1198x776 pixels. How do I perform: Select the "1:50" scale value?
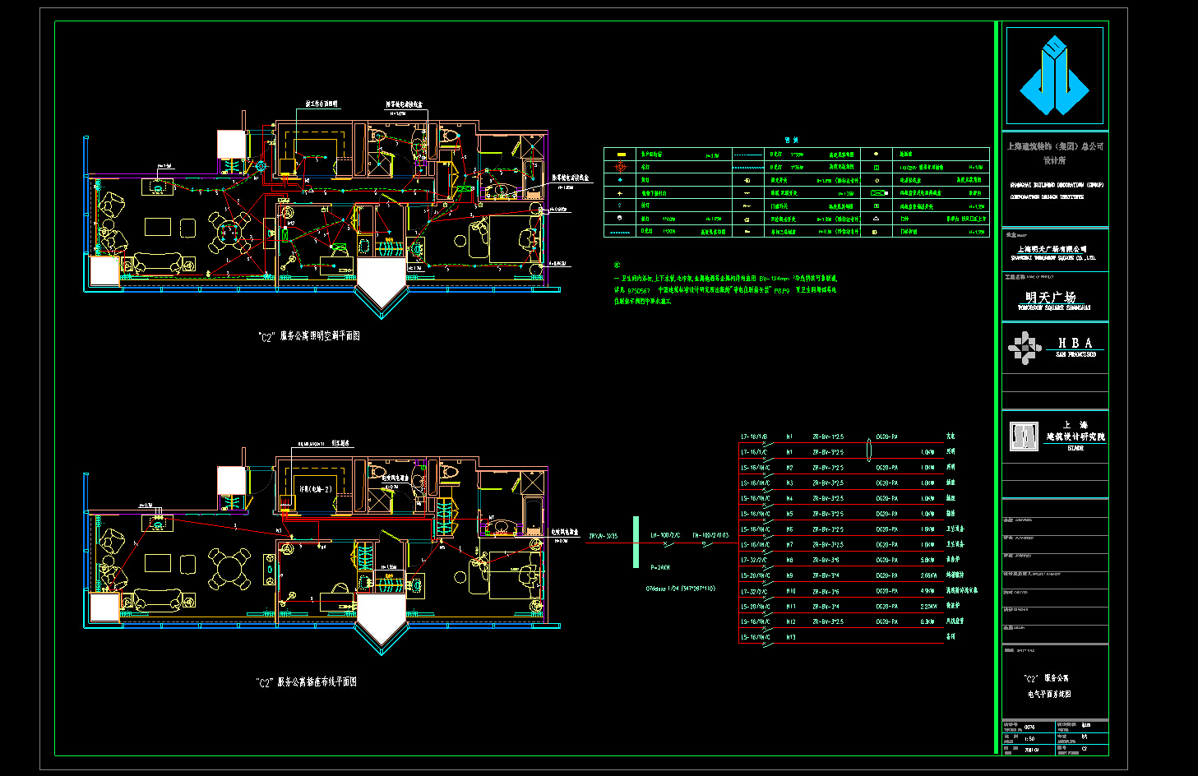click(1029, 738)
